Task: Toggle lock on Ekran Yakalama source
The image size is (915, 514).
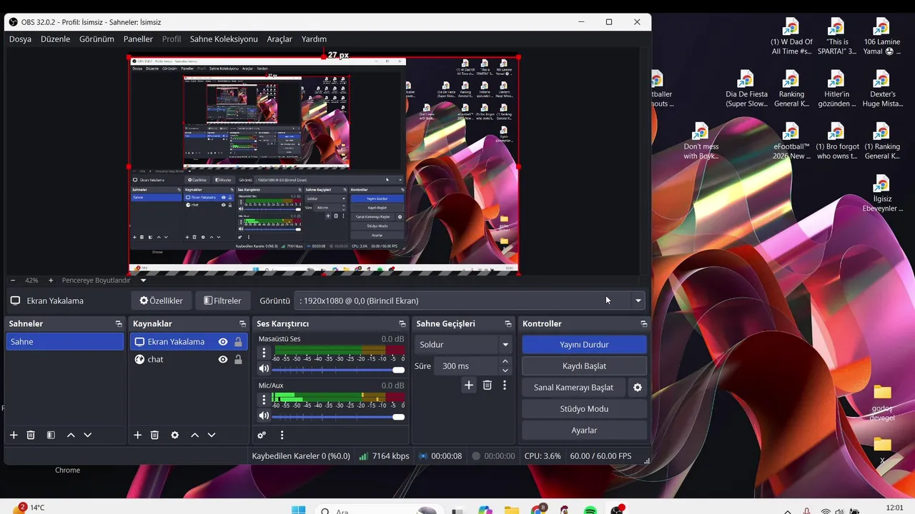Action: pyautogui.click(x=238, y=342)
